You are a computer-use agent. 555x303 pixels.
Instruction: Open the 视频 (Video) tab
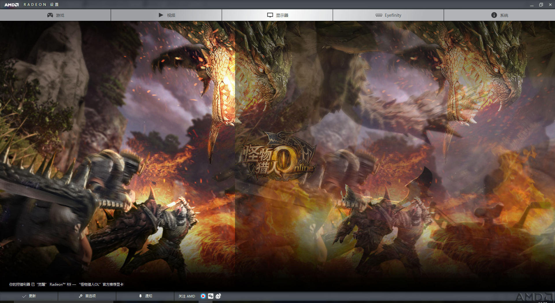(166, 15)
